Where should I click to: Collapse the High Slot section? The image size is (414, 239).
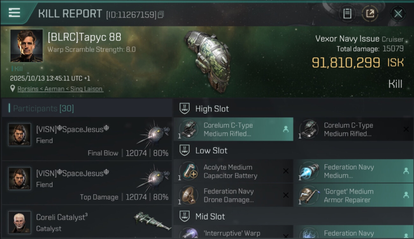point(185,109)
